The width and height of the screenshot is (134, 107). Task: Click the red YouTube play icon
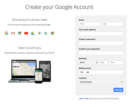(x=26, y=33)
